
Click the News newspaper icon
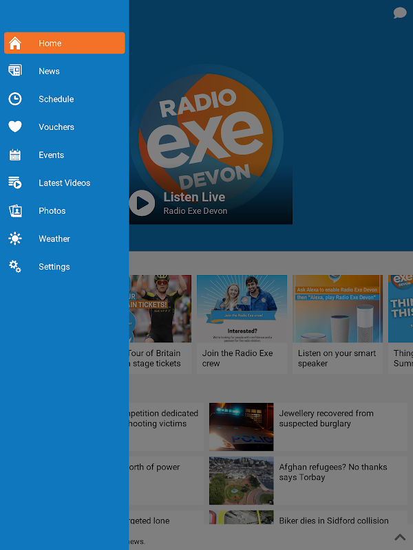tap(14, 71)
